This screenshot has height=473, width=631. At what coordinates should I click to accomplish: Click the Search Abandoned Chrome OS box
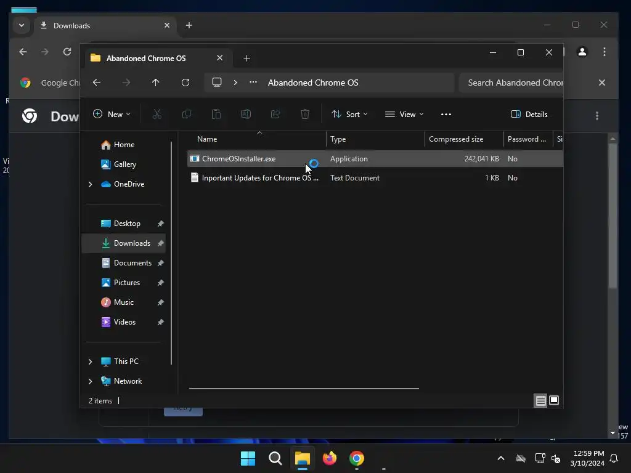click(x=511, y=83)
